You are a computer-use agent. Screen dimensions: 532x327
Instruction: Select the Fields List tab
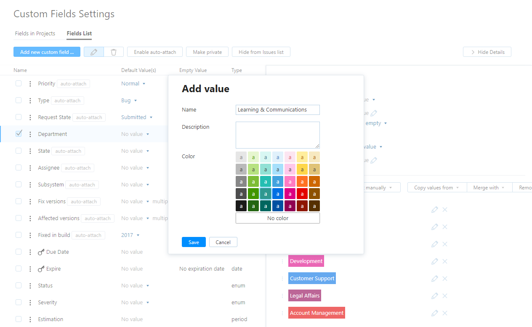[79, 34]
